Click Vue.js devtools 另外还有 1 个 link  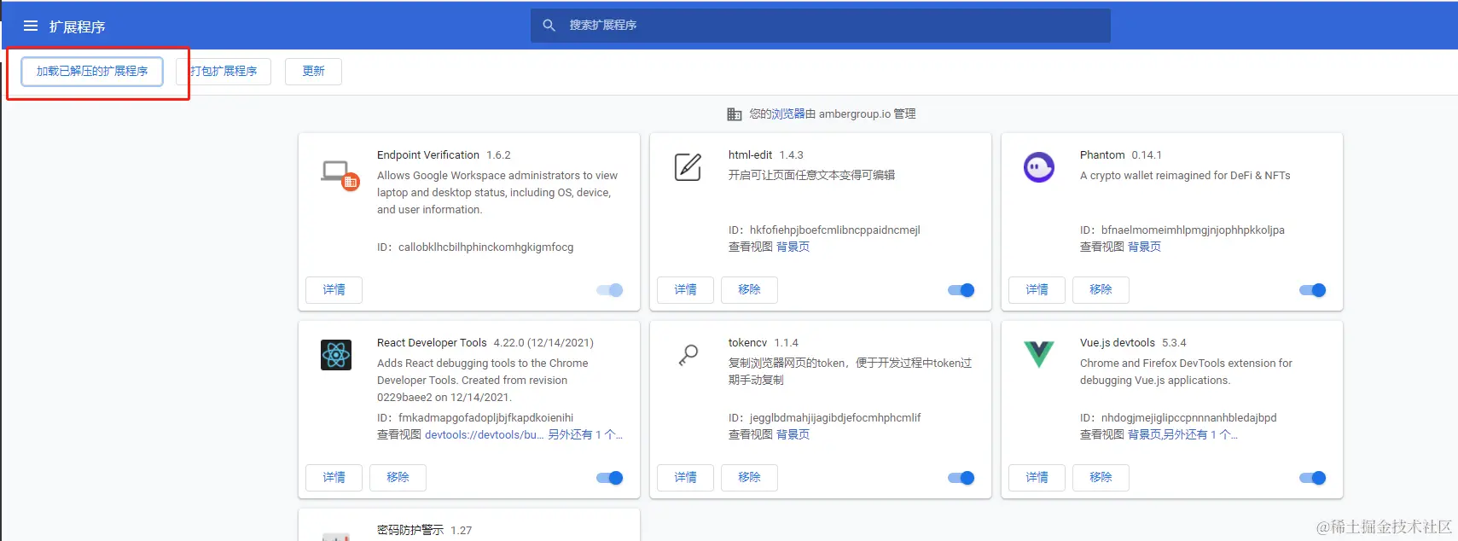pos(1201,434)
